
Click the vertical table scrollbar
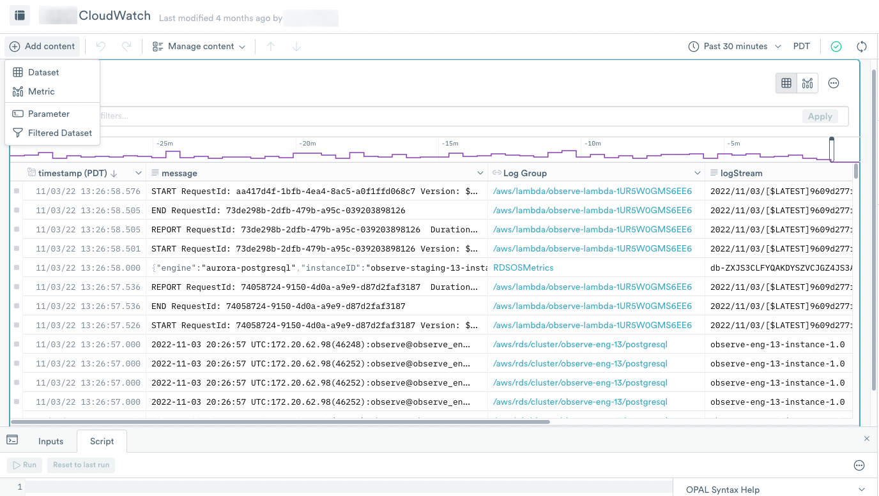pos(857,170)
